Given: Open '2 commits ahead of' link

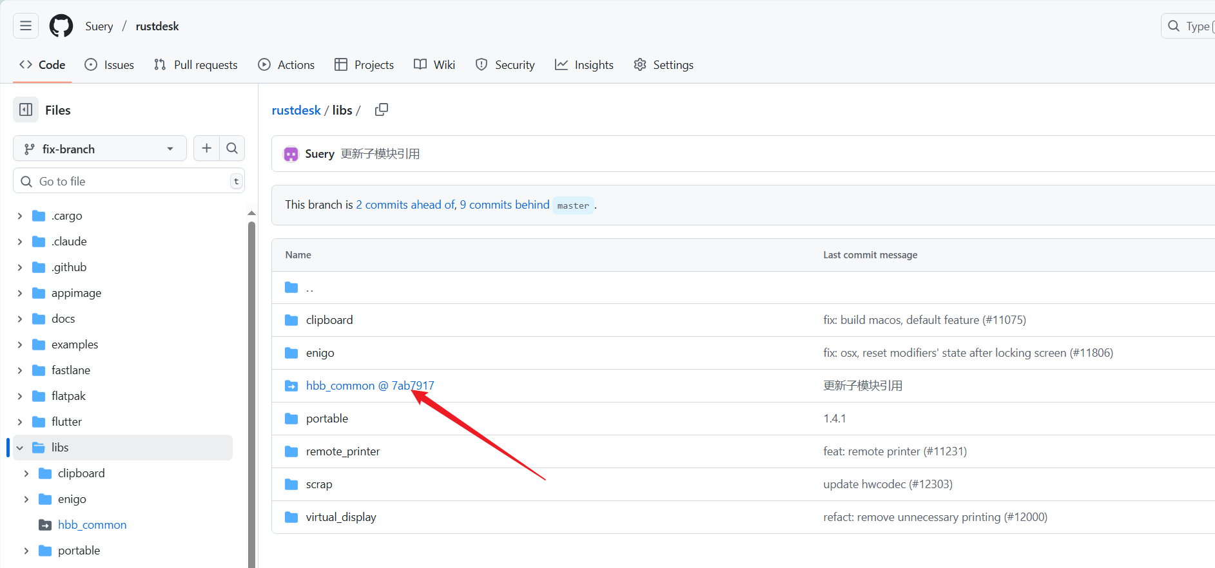Looking at the screenshot, I should point(406,205).
